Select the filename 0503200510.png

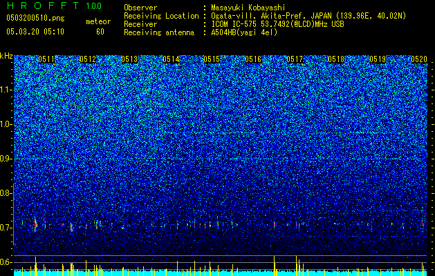pyautogui.click(x=35, y=18)
